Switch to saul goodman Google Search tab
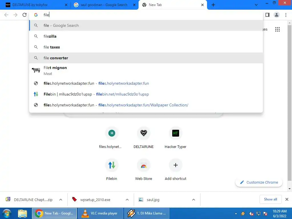The width and height of the screenshot is (292, 219). [x=104, y=5]
